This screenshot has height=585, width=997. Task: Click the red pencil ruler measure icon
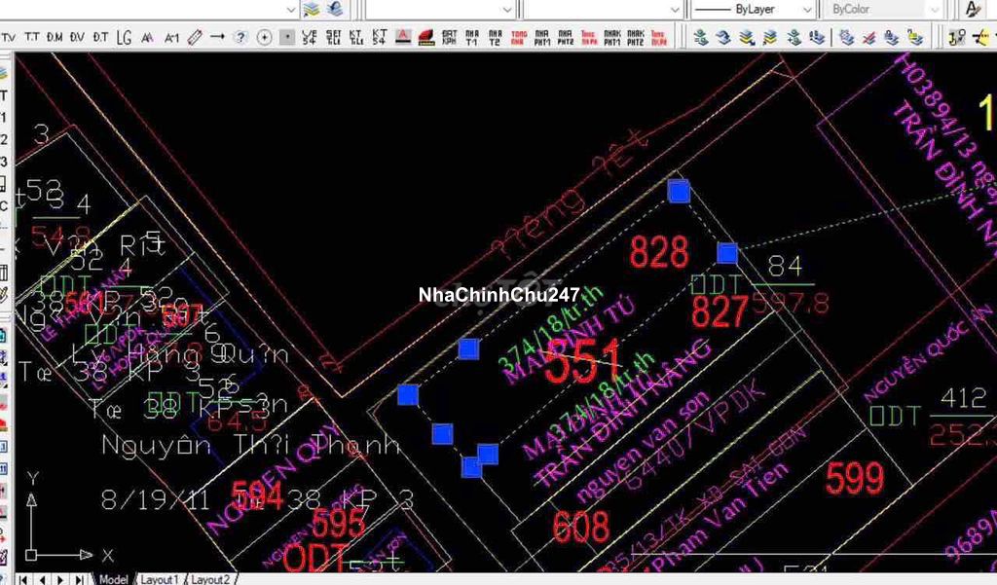pos(194,37)
